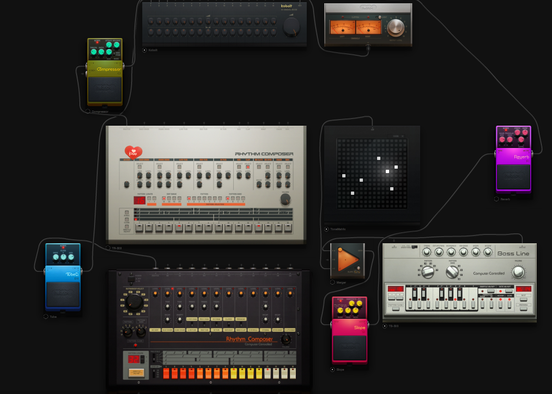Click TR-808 yellow step key 9
Viewport: 552px width, 394px height.
[234, 373]
